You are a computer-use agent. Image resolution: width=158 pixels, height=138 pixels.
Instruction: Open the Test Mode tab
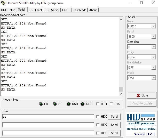[x=80, y=10]
